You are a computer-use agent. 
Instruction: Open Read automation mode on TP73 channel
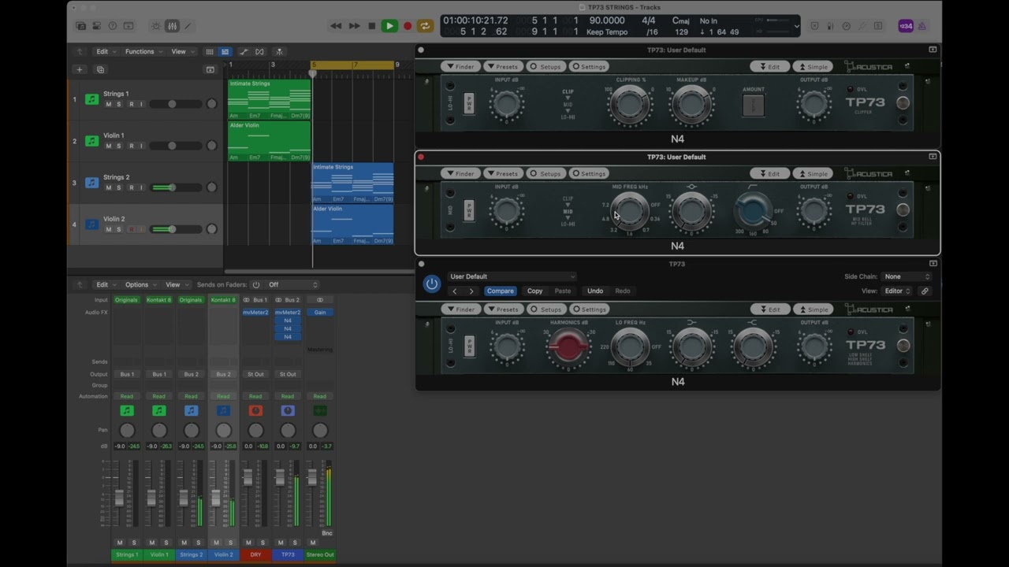click(x=288, y=396)
